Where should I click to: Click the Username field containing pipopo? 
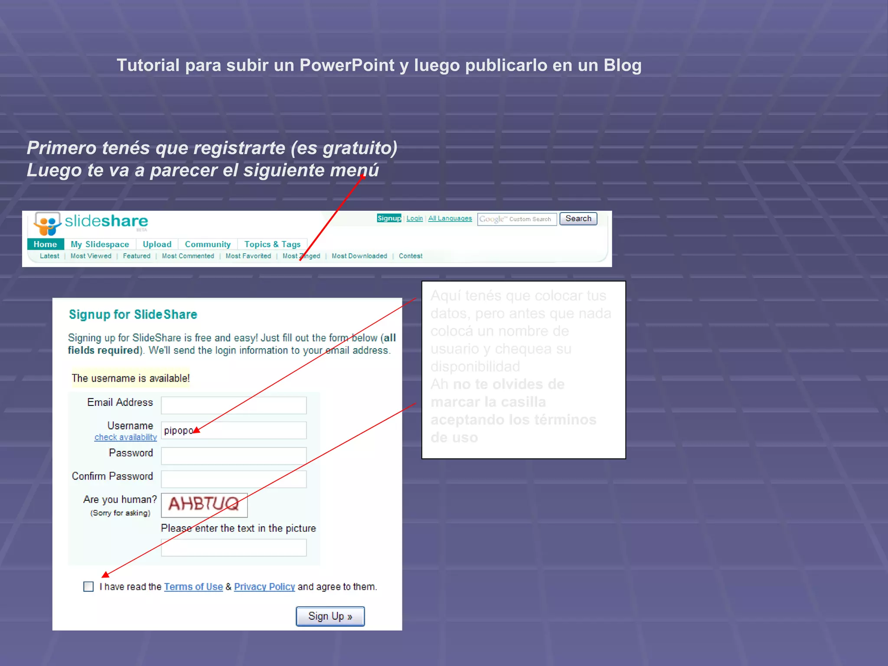[234, 430]
